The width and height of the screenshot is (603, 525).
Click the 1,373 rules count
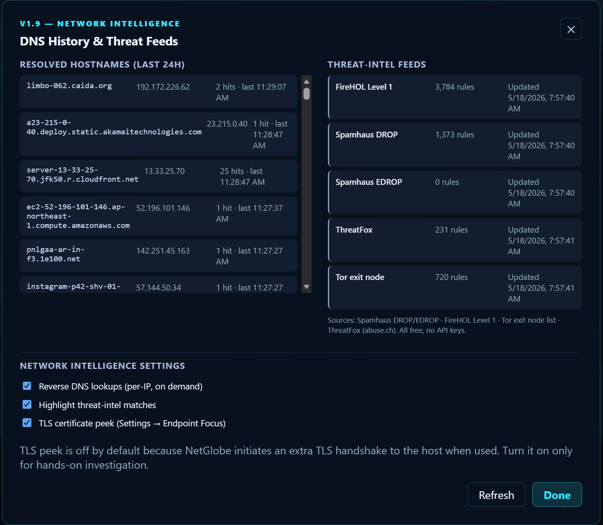[x=455, y=135]
